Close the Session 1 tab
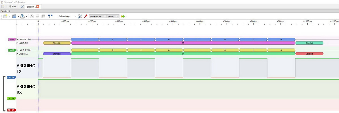This screenshot has width=339, height=113. pyautogui.click(x=38, y=6)
